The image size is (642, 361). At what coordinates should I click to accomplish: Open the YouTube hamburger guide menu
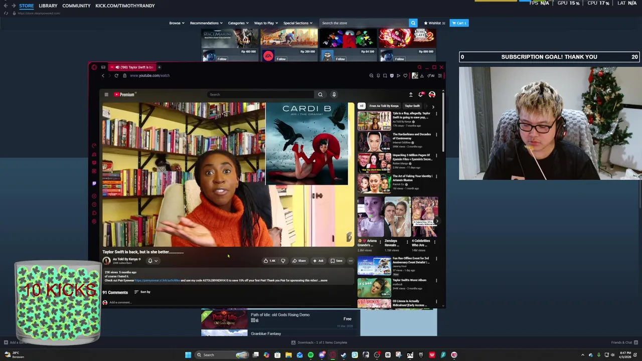[106, 94]
